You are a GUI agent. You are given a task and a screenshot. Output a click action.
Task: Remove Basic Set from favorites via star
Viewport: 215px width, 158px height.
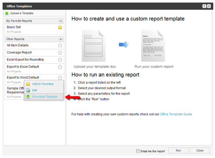pos(60,27)
